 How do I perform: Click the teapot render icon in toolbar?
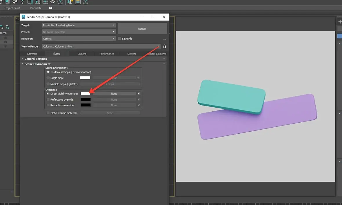[x=52, y=2]
